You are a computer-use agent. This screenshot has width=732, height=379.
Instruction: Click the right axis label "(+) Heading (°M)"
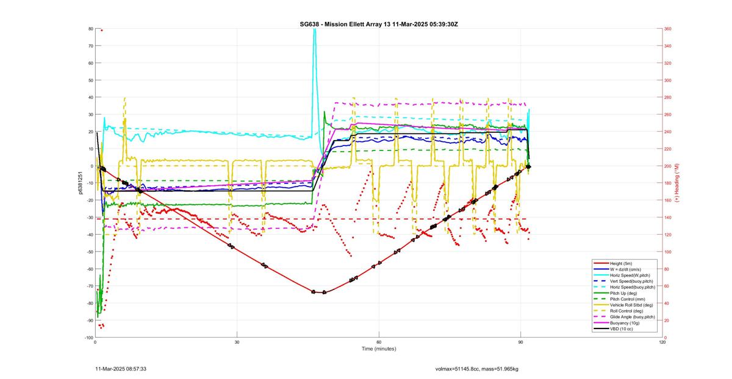676,183
